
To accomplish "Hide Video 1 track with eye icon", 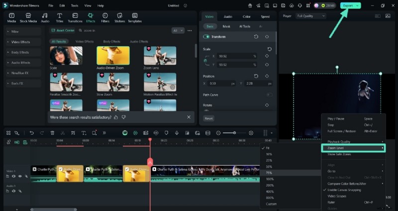I will [20, 176].
